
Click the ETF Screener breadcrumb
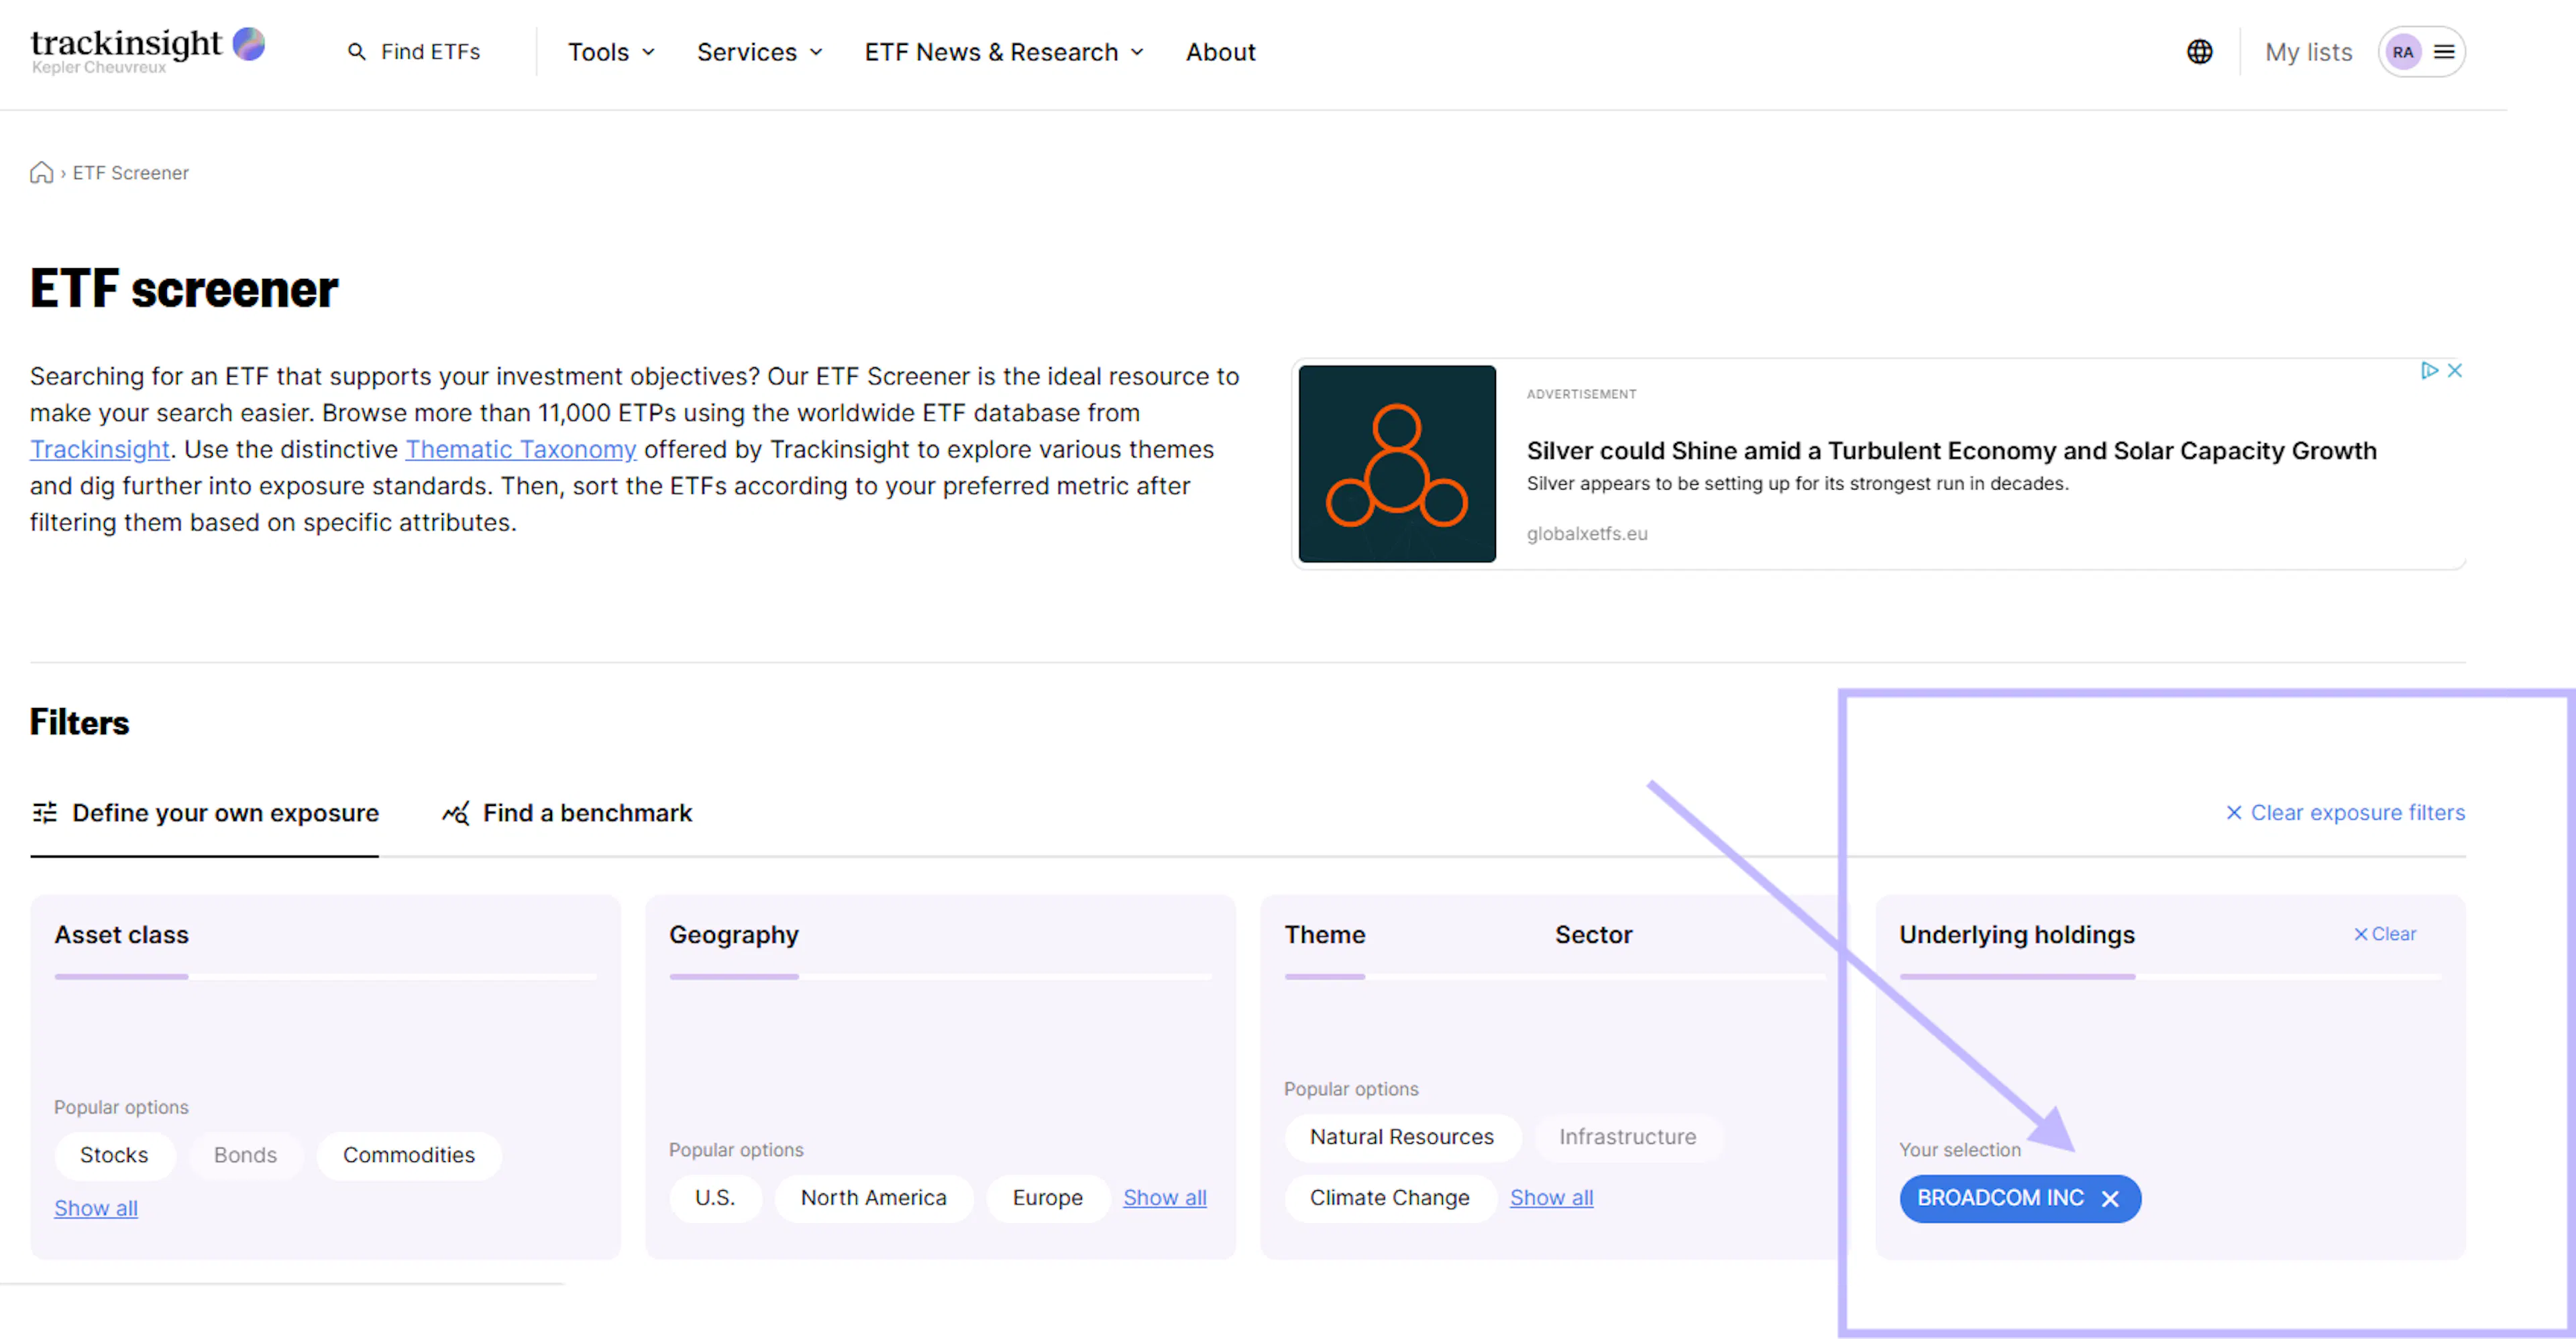click(x=130, y=173)
